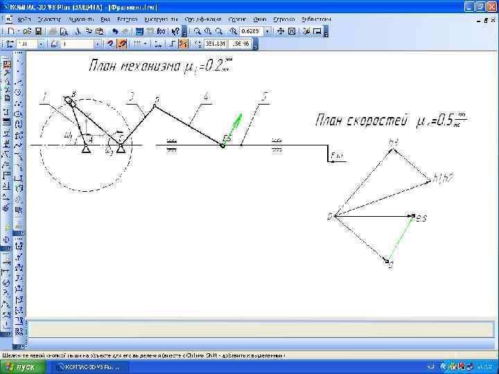Open the Справка menu
Image resolution: width=499 pixels, height=374 pixels.
click(x=284, y=19)
